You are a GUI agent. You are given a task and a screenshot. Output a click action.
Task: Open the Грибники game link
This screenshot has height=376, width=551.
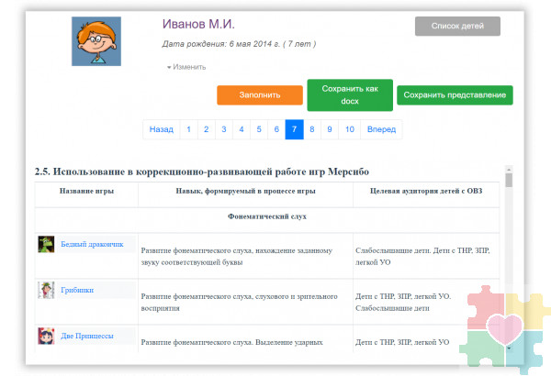pos(77,290)
